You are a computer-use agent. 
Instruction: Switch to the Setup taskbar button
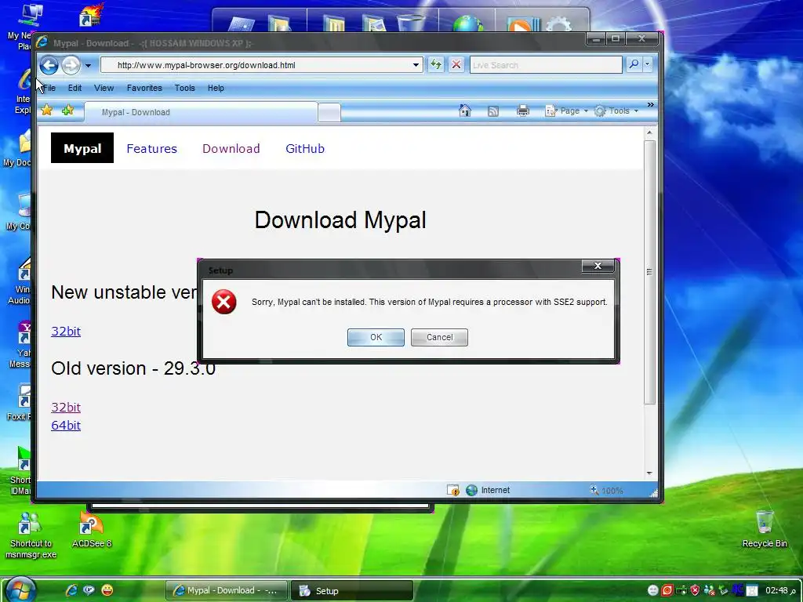(351, 591)
